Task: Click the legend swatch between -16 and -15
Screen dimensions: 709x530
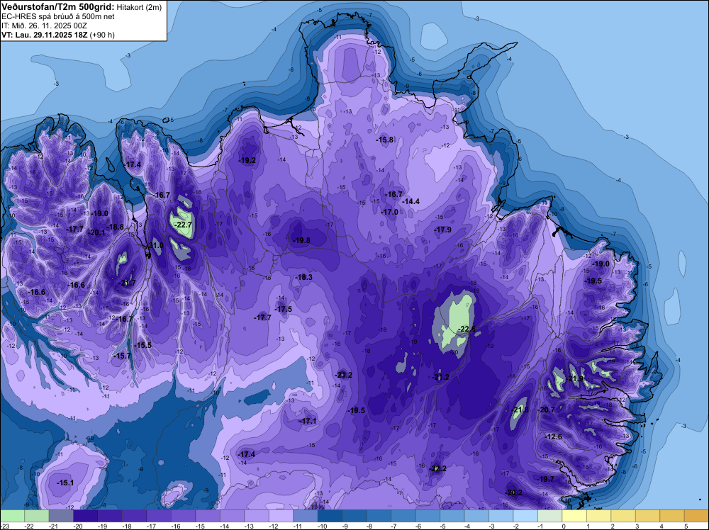Action: click(x=183, y=516)
